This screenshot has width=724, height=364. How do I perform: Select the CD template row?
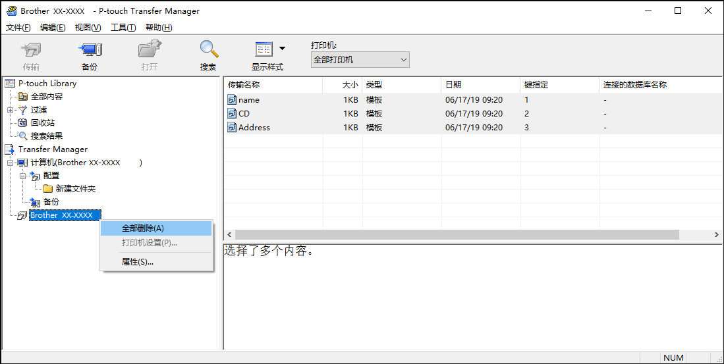(x=473, y=113)
